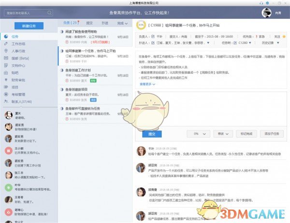Open the 鱼骨邮件可直接转为任务 task
Image resolution: width=290 pixels, height=223 pixels.
point(95,114)
